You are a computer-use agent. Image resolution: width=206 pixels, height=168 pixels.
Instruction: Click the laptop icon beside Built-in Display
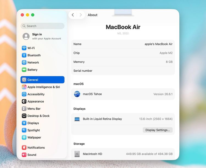[77, 119]
